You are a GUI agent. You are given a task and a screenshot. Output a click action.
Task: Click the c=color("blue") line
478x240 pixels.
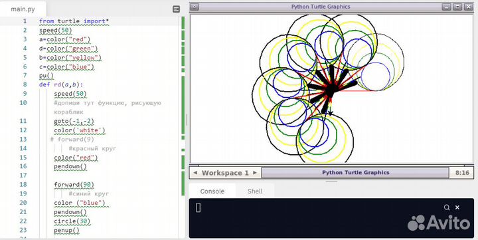67,67
